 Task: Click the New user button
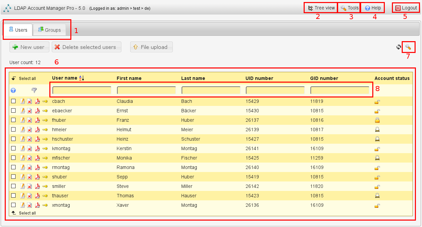coord(29,47)
